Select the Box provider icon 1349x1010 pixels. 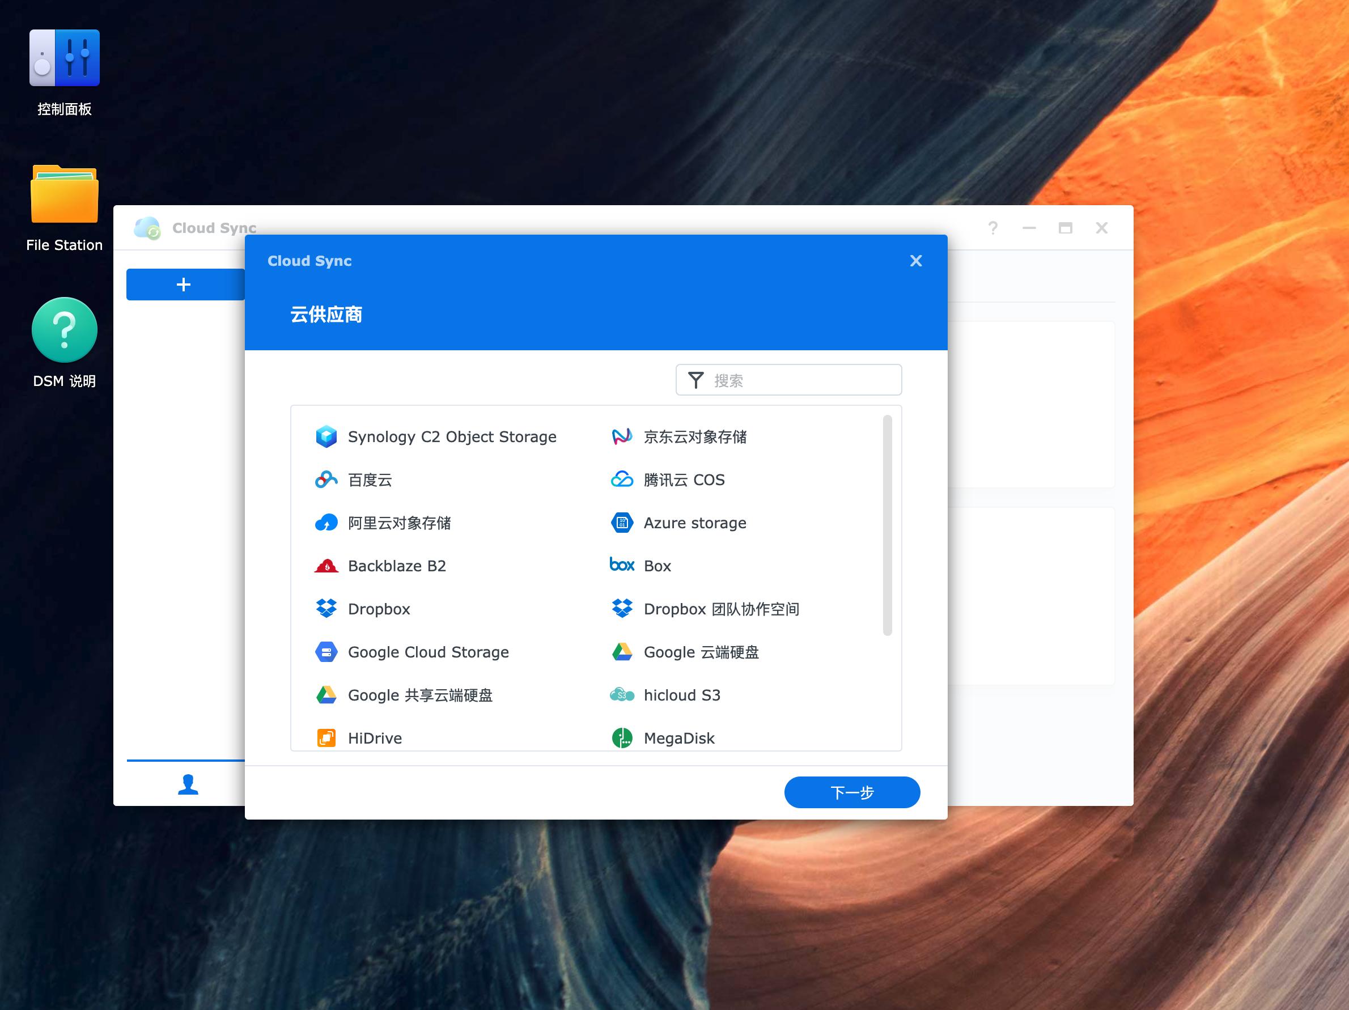(621, 566)
